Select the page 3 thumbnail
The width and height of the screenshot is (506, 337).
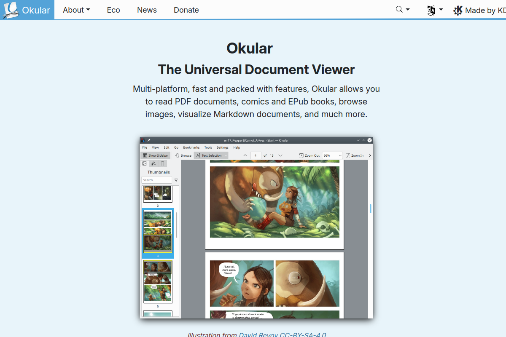coord(158,194)
